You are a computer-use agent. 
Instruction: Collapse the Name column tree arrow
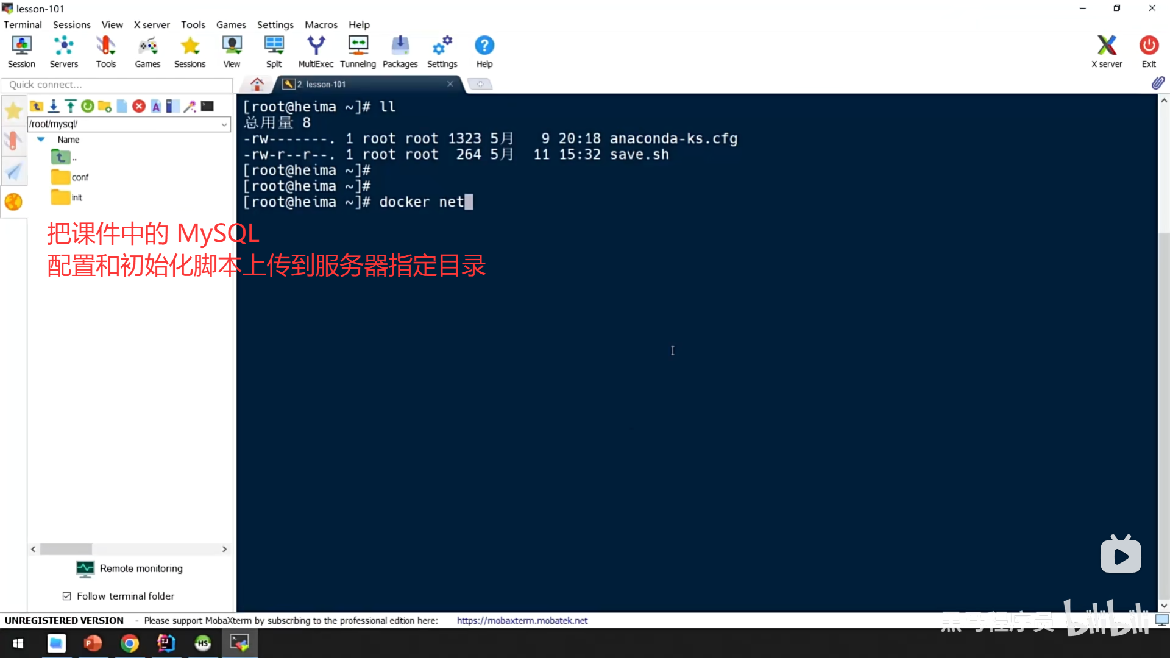[41, 140]
